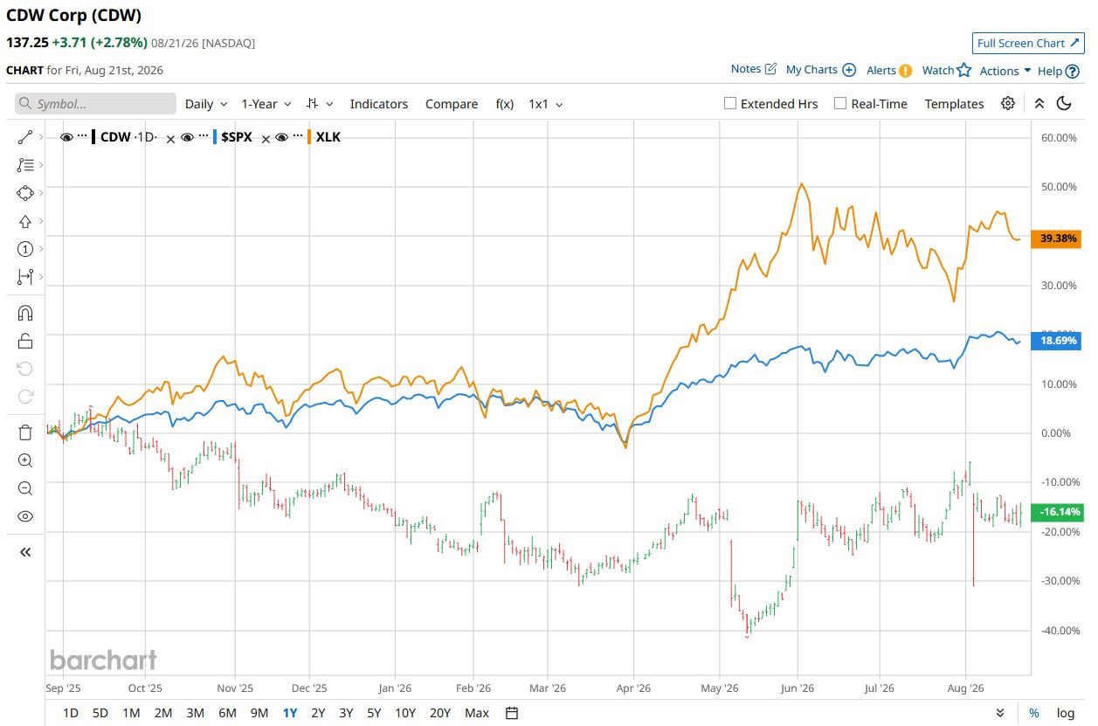Hide the CDW series via eye icon
This screenshot has height=726, width=1098.
coord(66,137)
